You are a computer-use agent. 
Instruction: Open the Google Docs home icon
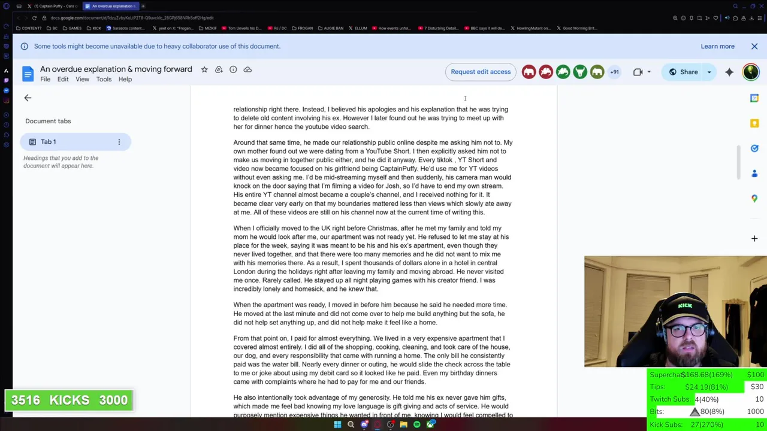point(28,74)
